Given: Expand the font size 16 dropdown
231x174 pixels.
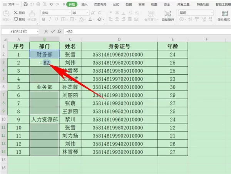Looking at the screenshot, I should click(x=88, y=13).
